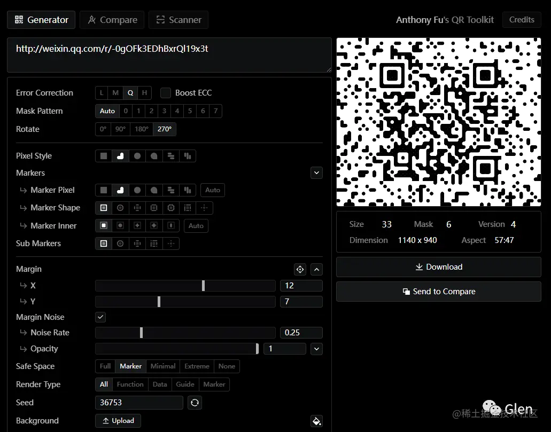Select dot Pixel Style icon

(137, 156)
